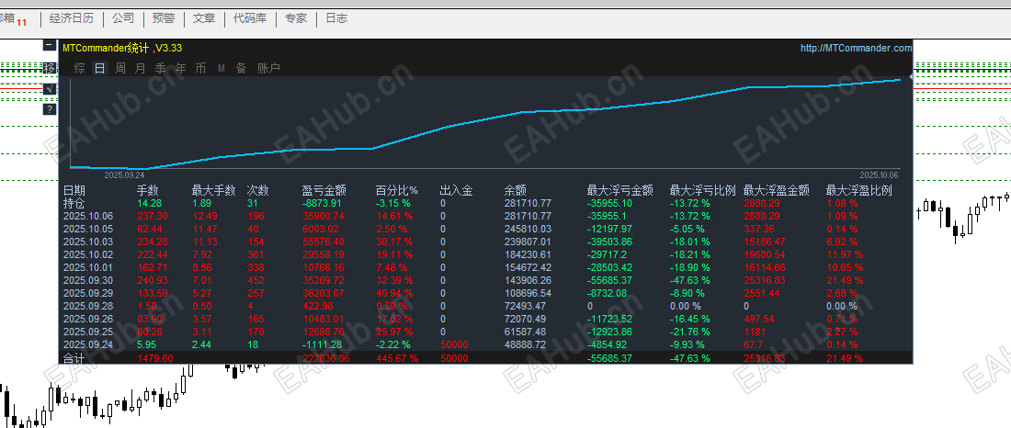Click the 最大浮盈金额 column header
This screenshot has width=1011, height=428.
tap(777, 191)
